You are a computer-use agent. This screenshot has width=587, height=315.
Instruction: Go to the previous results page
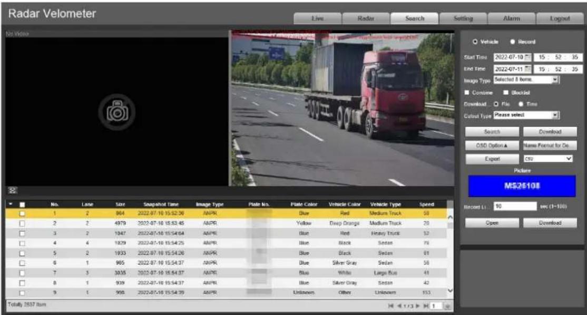(399, 306)
